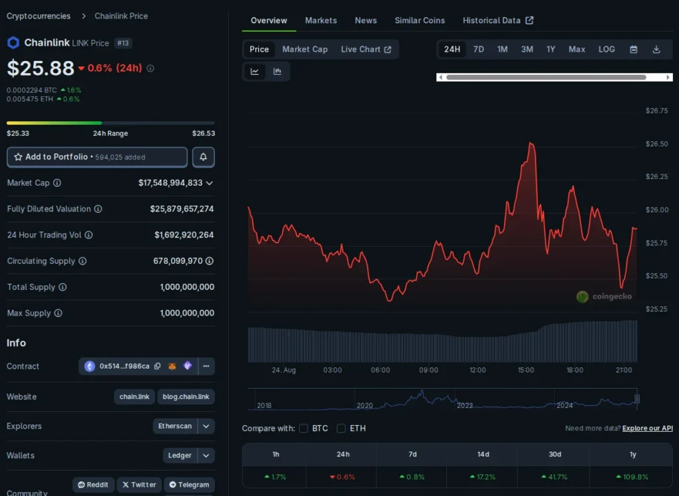Open the Live Chart in a new tab
Screen dimensions: 679x496
(x=366, y=49)
